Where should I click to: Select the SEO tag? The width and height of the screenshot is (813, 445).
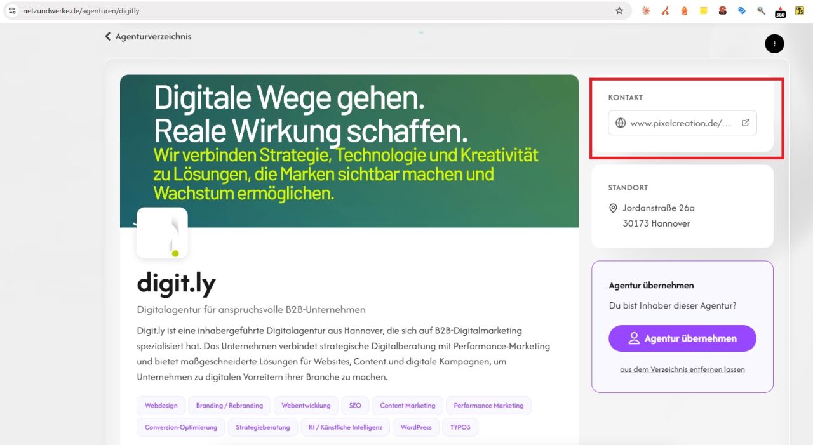tap(355, 406)
